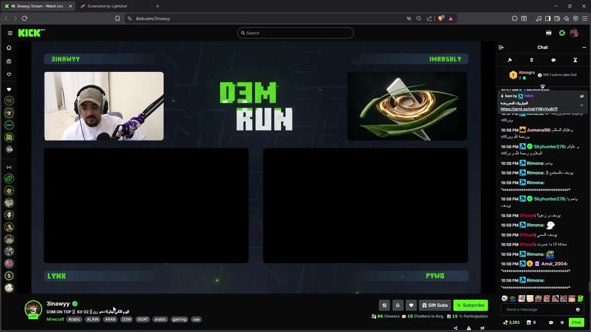The width and height of the screenshot is (591, 332).
Task: Open Brave Wallet icon
Action: (557, 18)
